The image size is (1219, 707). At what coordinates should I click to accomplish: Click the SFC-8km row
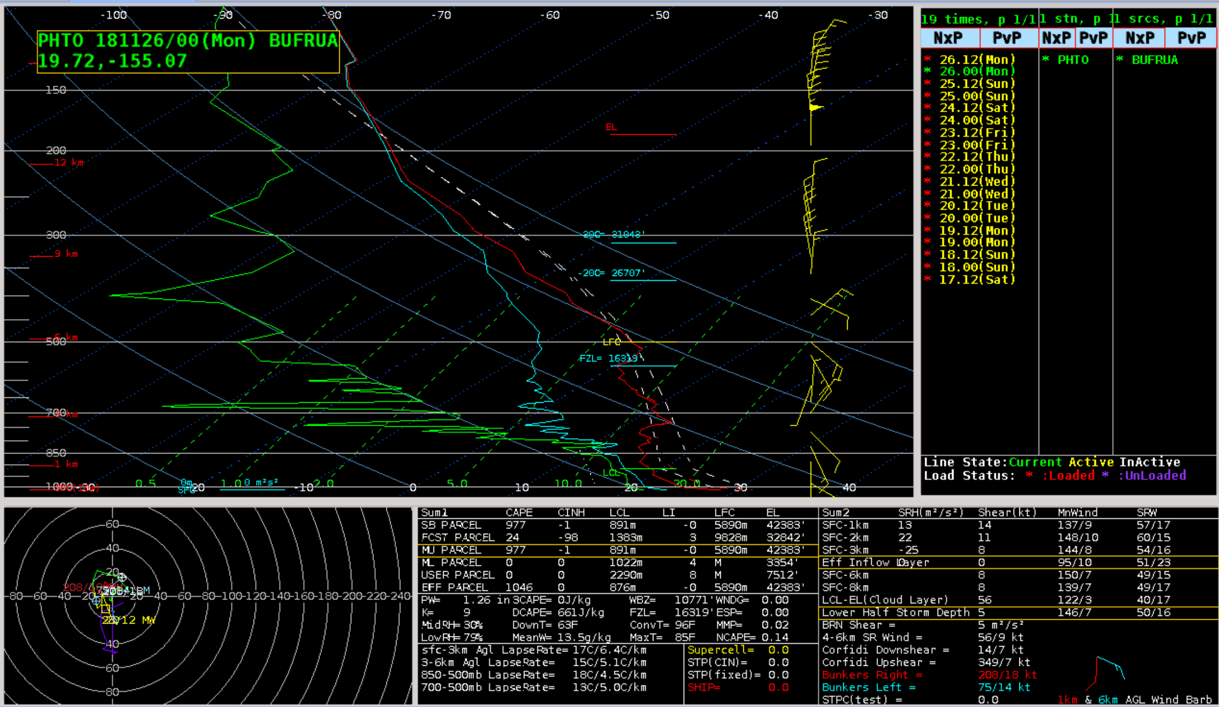point(1018,587)
